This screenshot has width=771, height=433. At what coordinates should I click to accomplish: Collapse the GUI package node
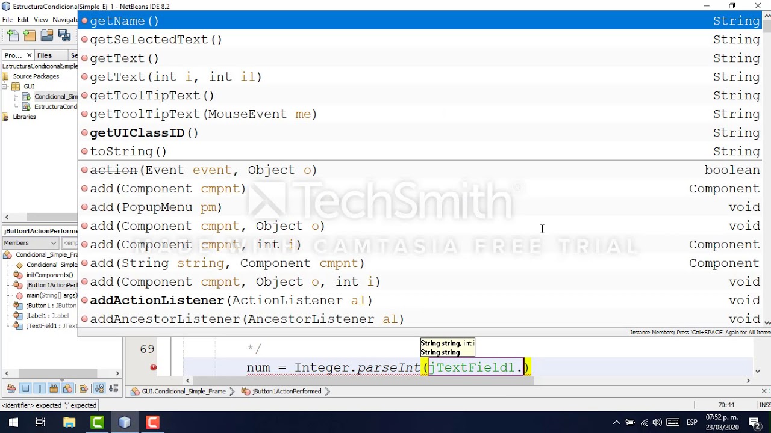click(4, 87)
